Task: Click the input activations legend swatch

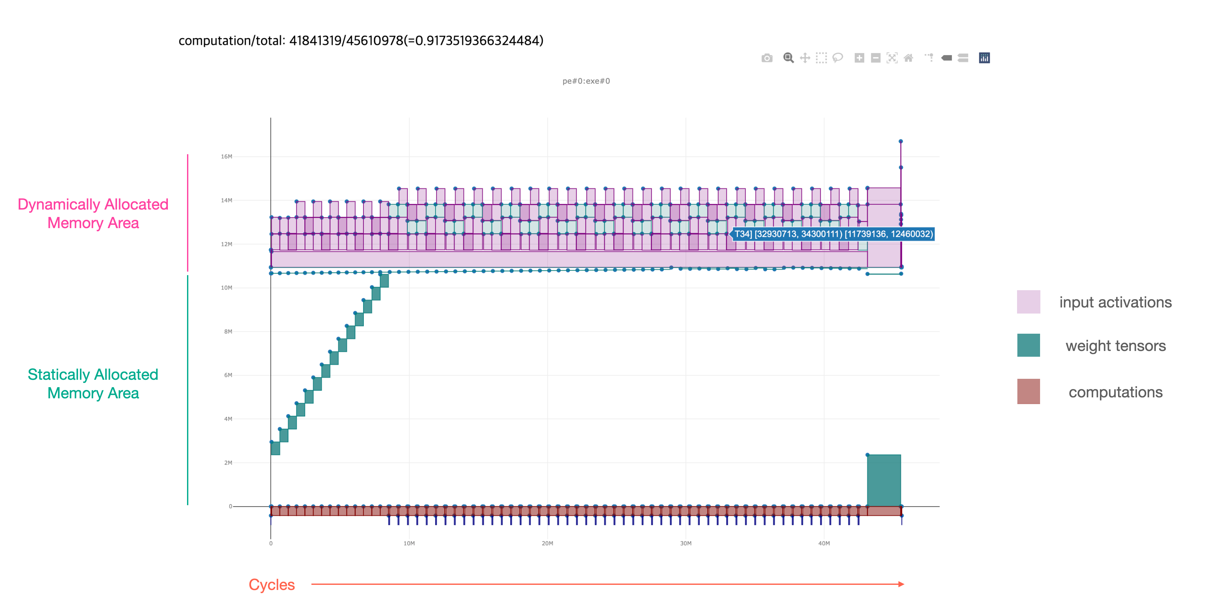Action: coord(1028,302)
